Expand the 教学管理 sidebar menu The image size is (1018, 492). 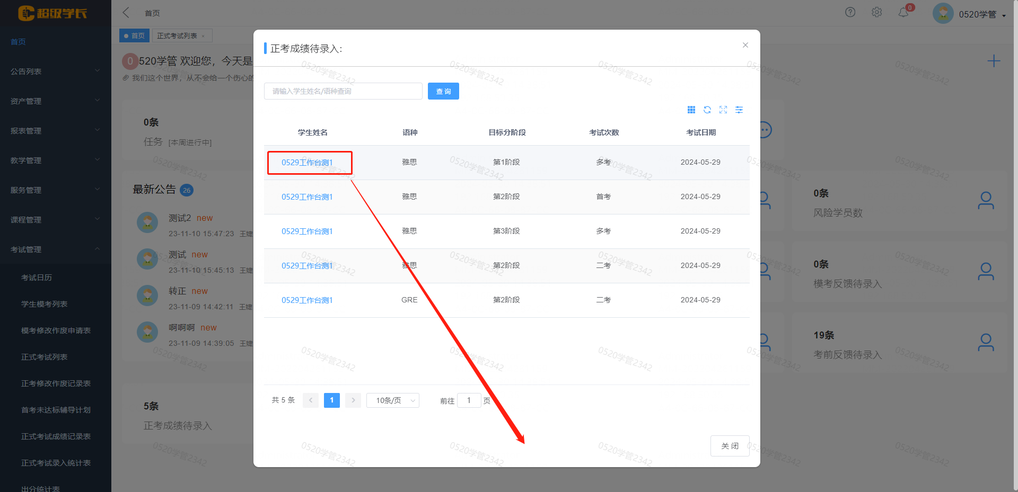53,160
